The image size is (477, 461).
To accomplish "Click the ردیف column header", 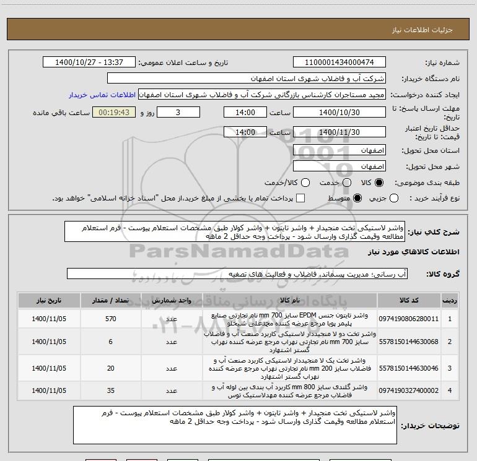I will coord(450,300).
